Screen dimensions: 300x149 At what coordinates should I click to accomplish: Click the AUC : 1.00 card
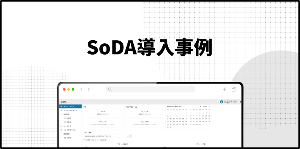(x=103, y=123)
